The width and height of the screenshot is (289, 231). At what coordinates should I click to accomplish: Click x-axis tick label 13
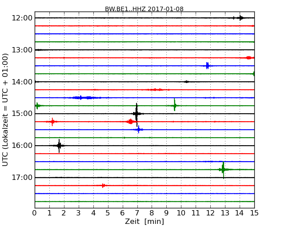click(225, 213)
